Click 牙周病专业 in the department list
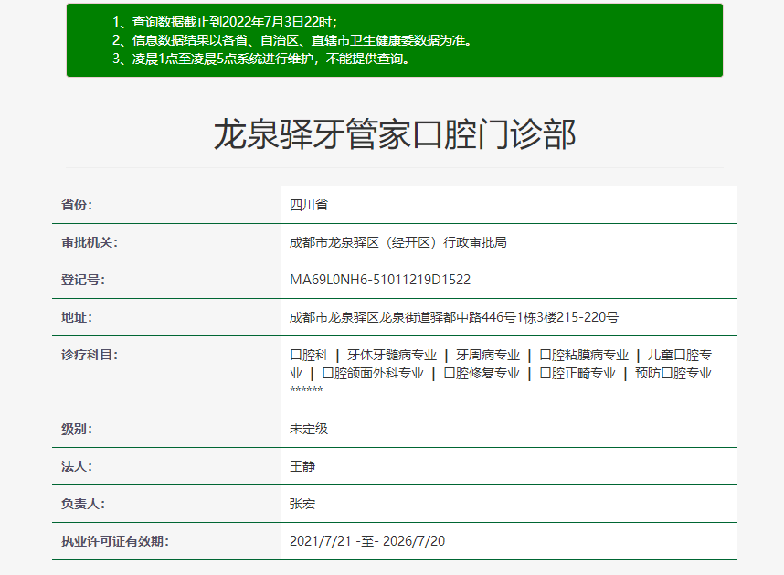 point(488,355)
